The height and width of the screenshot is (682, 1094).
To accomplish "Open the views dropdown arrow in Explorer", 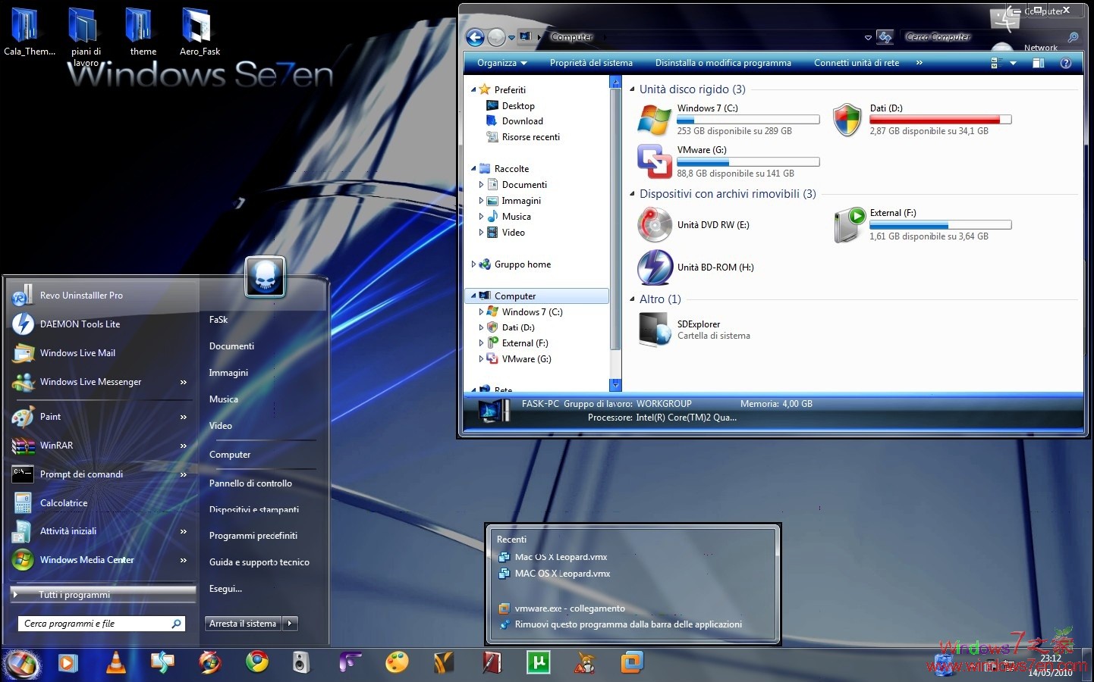I will pyautogui.click(x=1012, y=63).
